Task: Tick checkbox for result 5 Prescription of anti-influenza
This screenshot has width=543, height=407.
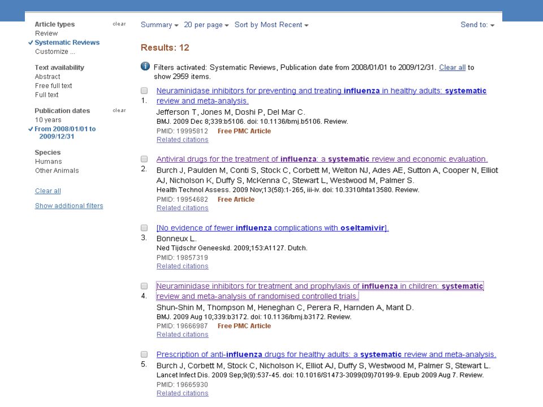Action: coord(144,354)
